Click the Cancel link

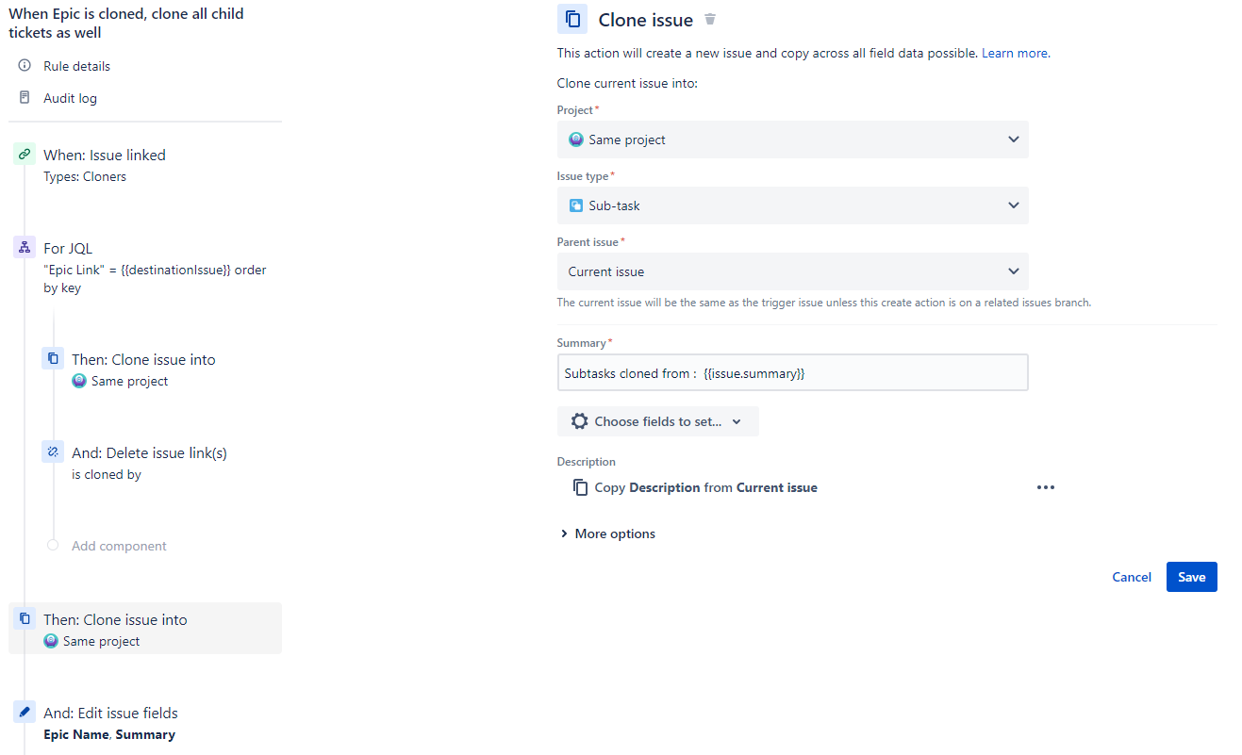(1132, 577)
